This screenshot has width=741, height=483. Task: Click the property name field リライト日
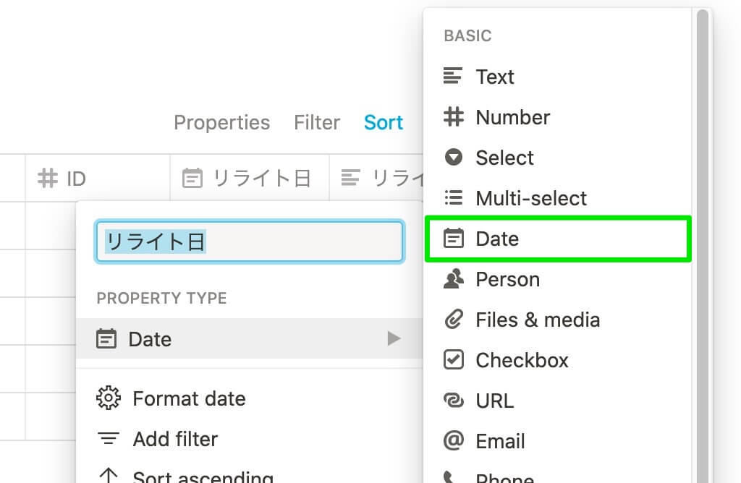250,241
